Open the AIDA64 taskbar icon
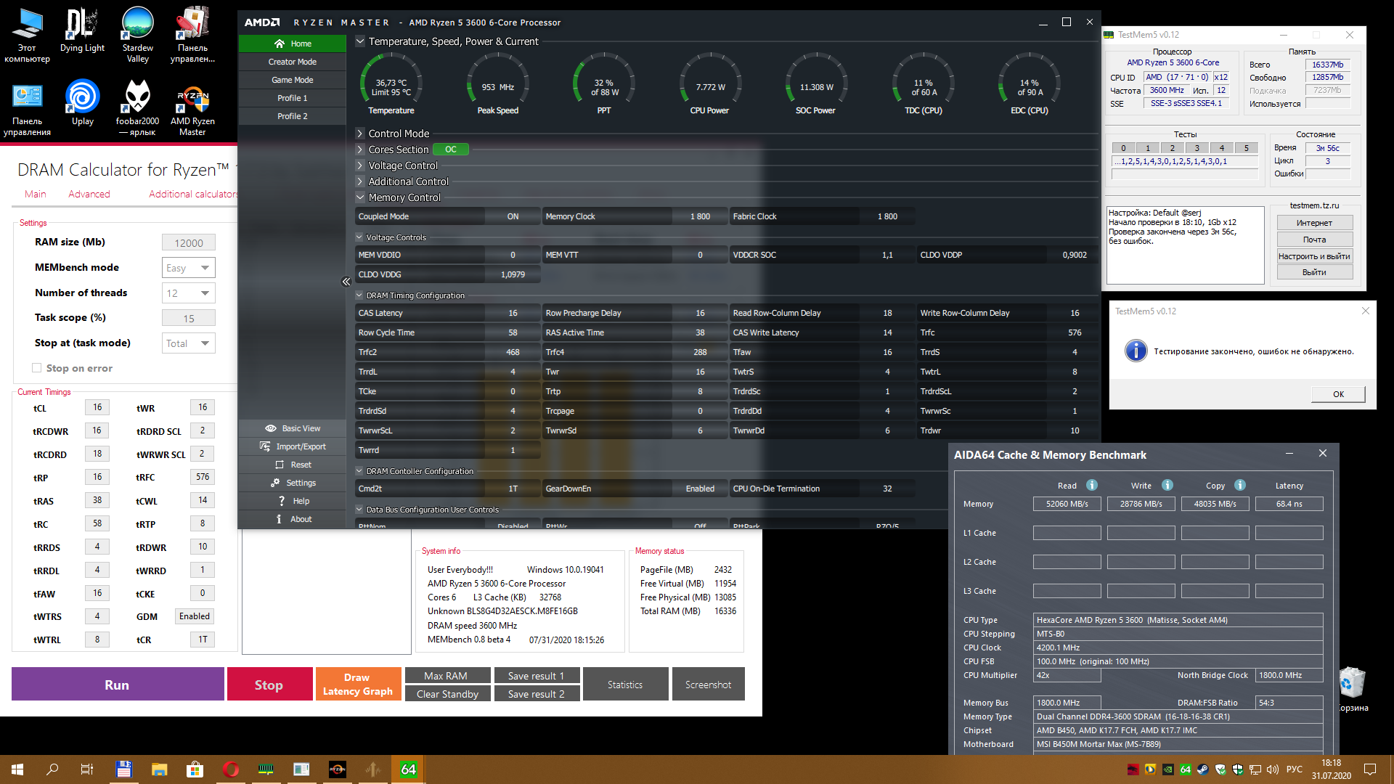The width and height of the screenshot is (1394, 784). tap(408, 769)
